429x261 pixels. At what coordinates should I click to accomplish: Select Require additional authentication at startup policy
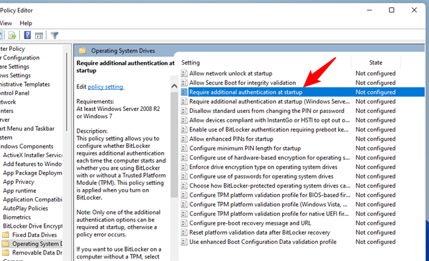246,92
